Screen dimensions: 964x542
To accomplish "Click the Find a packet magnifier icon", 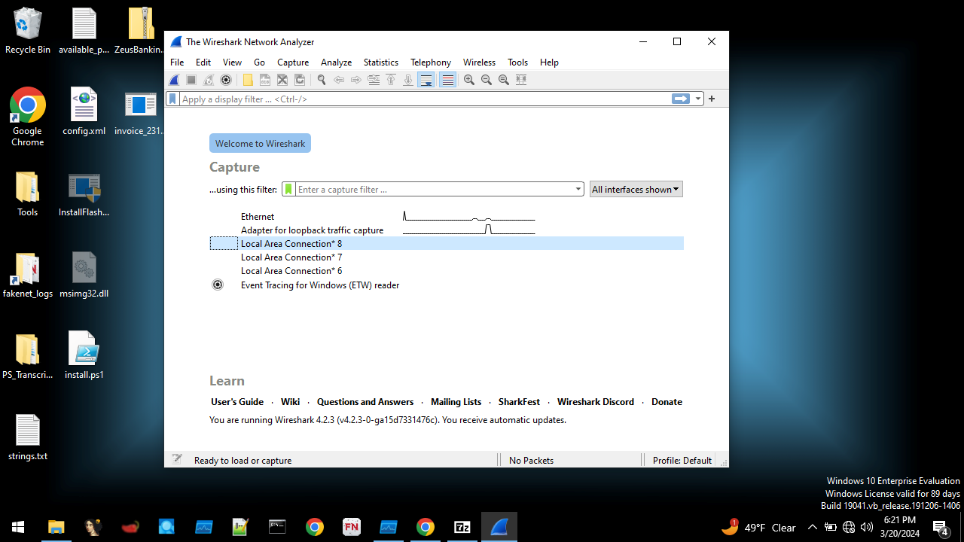I will (321, 79).
